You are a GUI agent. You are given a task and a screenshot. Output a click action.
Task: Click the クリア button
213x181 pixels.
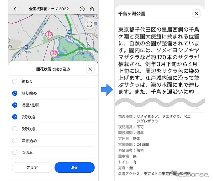32,167
